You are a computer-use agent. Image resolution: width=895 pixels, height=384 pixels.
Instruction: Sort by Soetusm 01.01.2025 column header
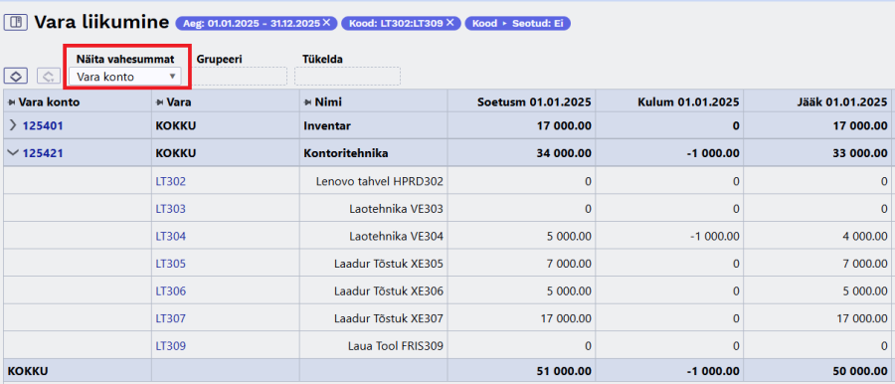coord(534,102)
